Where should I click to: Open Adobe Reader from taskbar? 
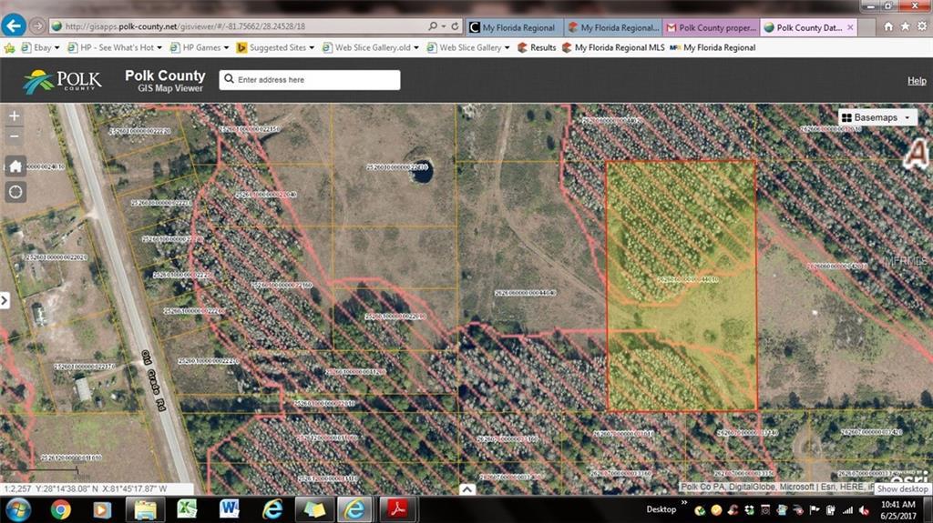(x=397, y=509)
